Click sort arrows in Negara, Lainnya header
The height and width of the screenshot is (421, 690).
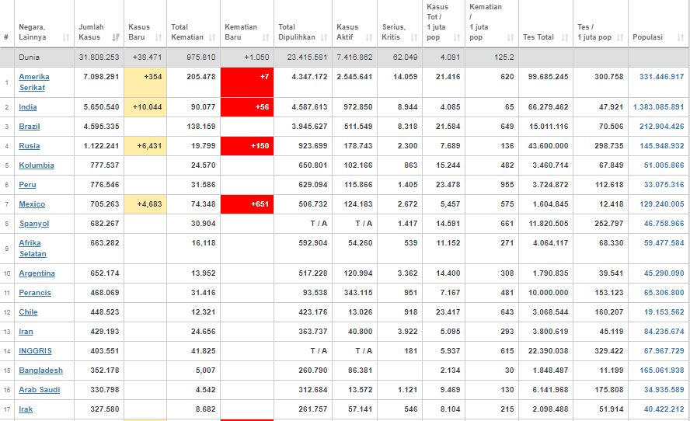coord(66,37)
